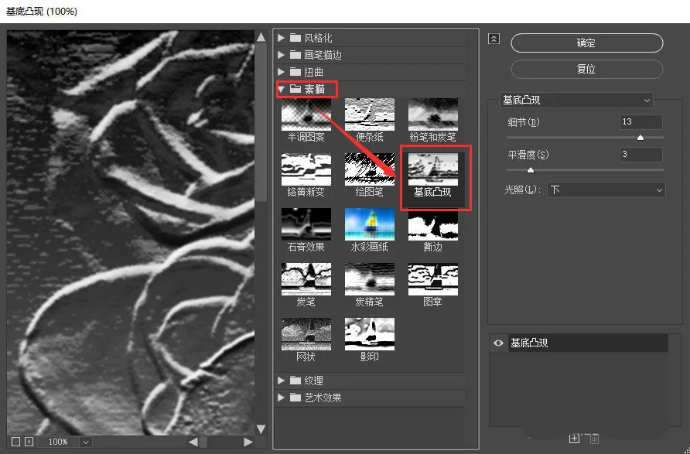
Task: Click the 细节 value input field
Action: [640, 122]
